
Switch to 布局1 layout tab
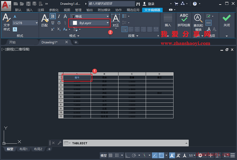pyautogui.click(x=23, y=149)
